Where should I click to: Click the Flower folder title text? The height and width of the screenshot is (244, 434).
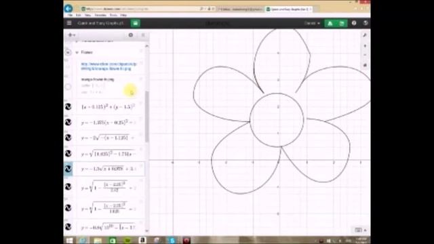[87, 52]
